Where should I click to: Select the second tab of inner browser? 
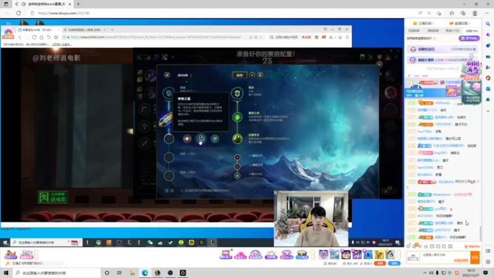[85, 30]
